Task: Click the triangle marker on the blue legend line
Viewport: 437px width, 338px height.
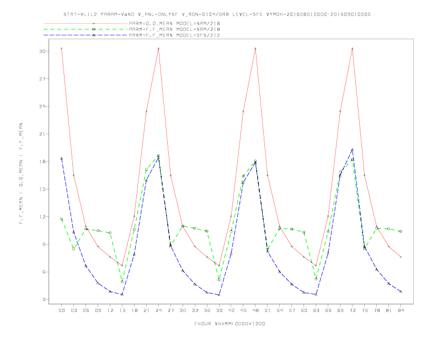Action: 94,35
